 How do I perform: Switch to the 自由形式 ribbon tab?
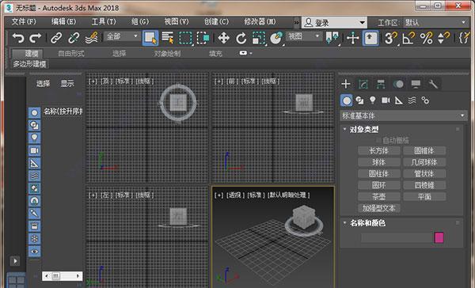point(71,54)
